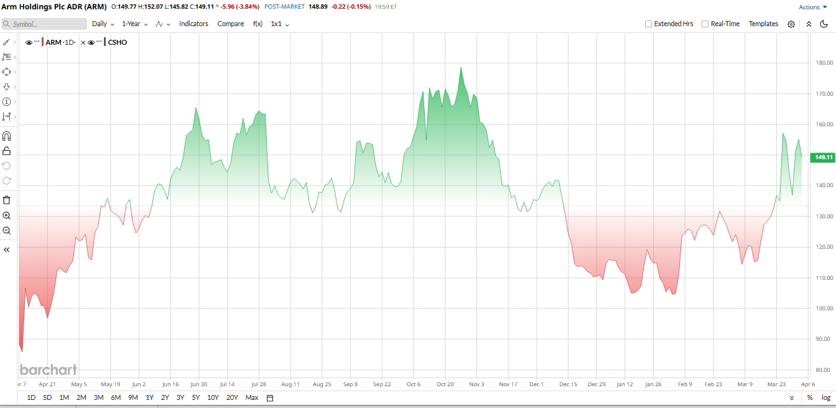Open ARM series options ellipsis

37,42
